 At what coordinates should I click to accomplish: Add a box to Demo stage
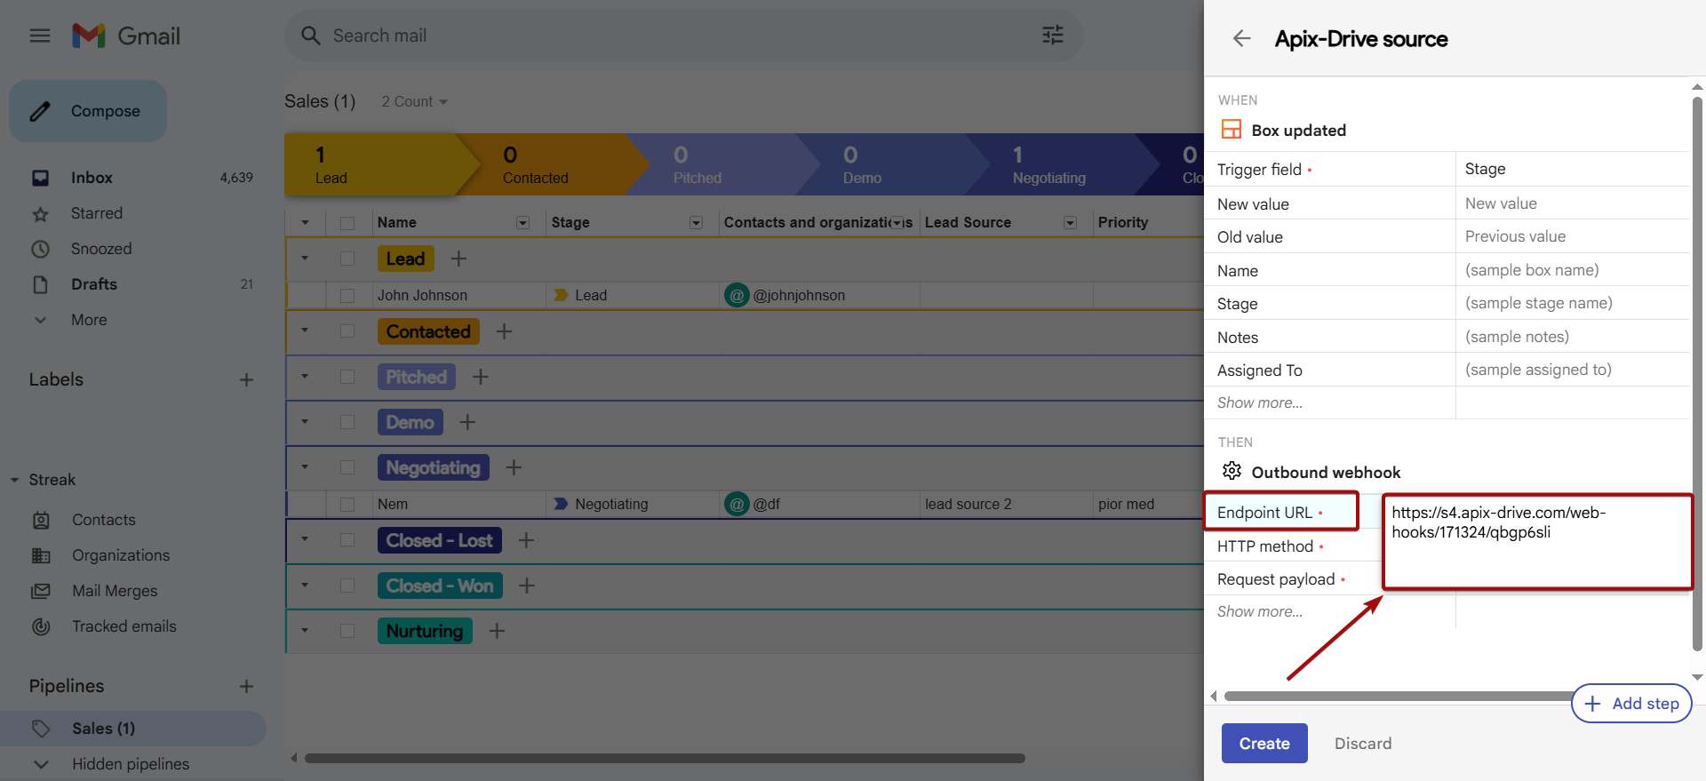tap(467, 422)
